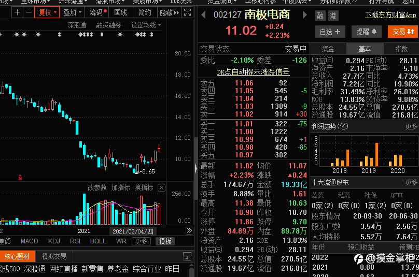Click 更多 beside 利润趋势
The image size is (419, 277).
click(411, 126)
